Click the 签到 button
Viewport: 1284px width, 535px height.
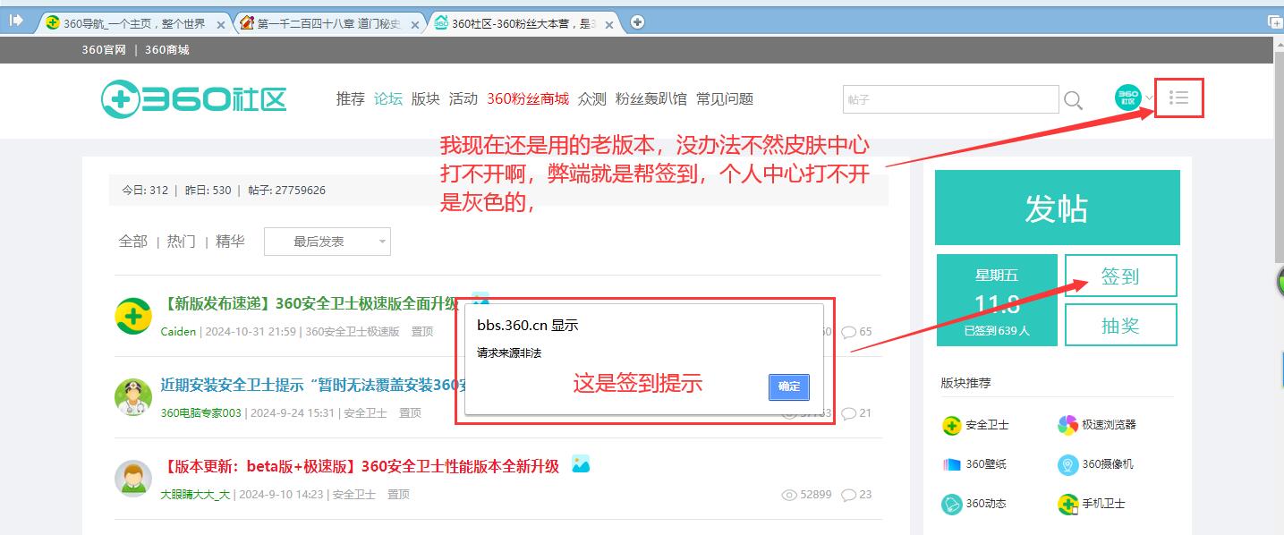click(x=1121, y=276)
